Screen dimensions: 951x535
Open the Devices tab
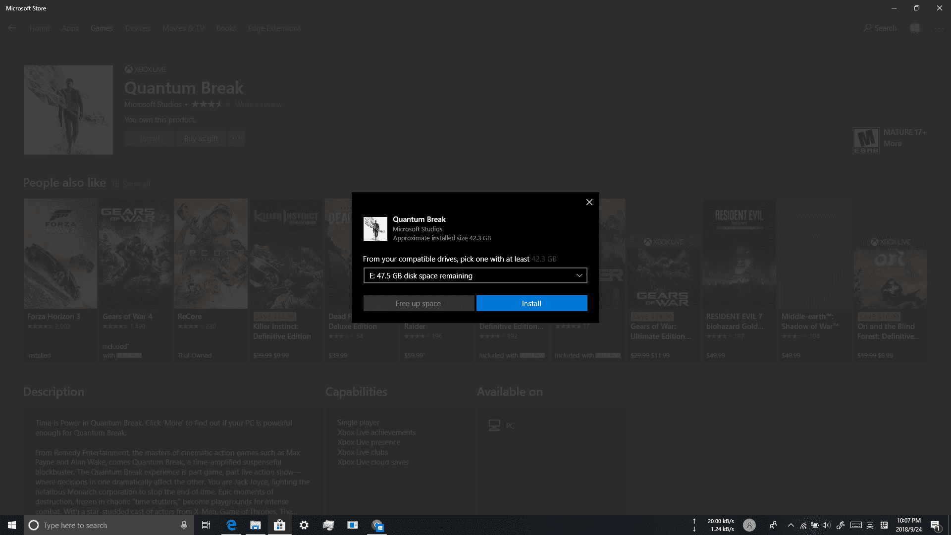[x=138, y=28]
